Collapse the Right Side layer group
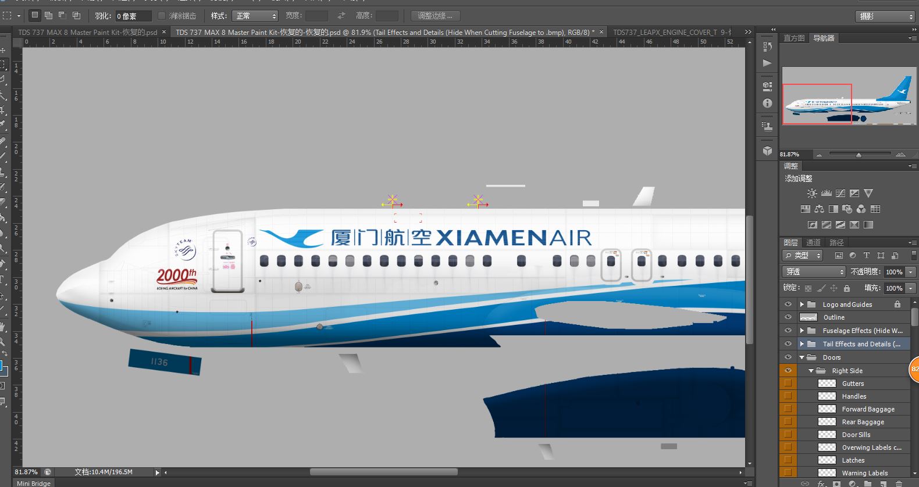Image resolution: width=919 pixels, height=487 pixels. click(811, 371)
